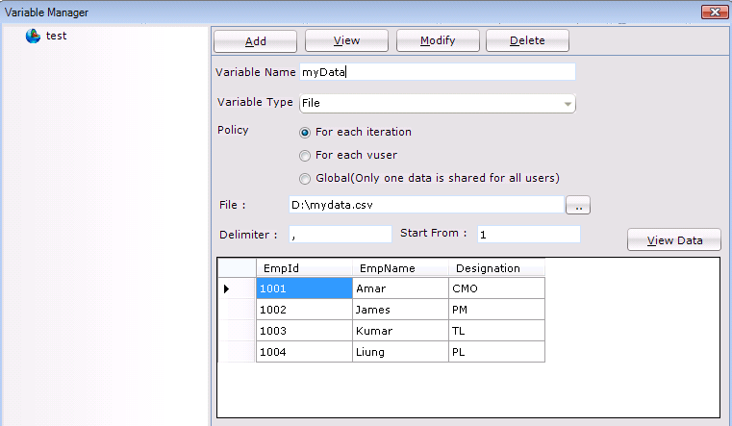Select the For each iteration policy
732x426 pixels.
(305, 133)
